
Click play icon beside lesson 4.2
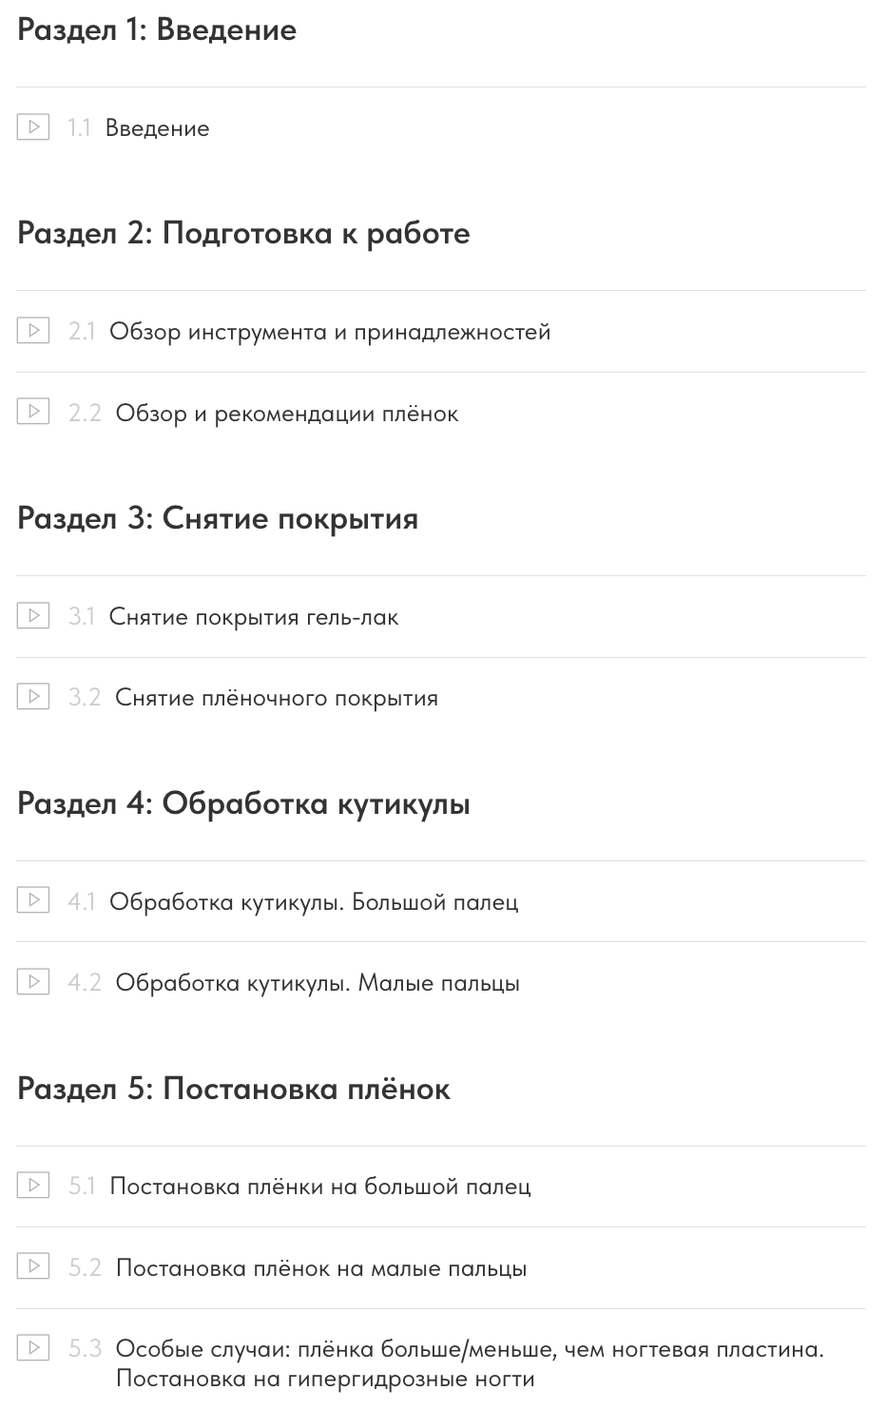coord(33,981)
